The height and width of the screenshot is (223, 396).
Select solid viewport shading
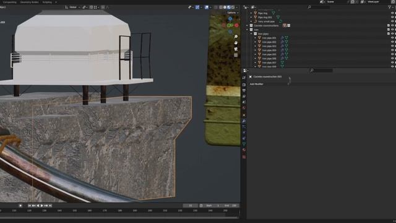[x=225, y=7]
